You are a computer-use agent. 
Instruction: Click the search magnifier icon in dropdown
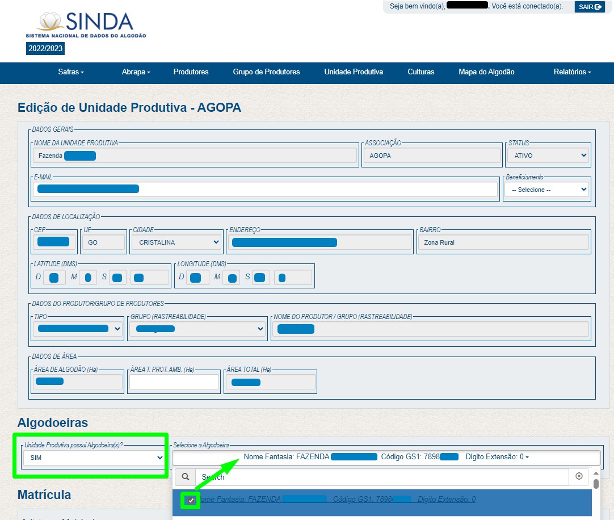click(184, 477)
